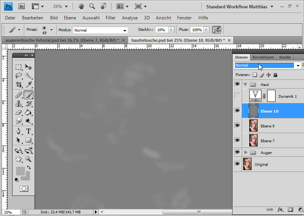Viewport: 304px width, 216px height.
Task: Toggle Quick Mask mode
Action: tap(24, 189)
